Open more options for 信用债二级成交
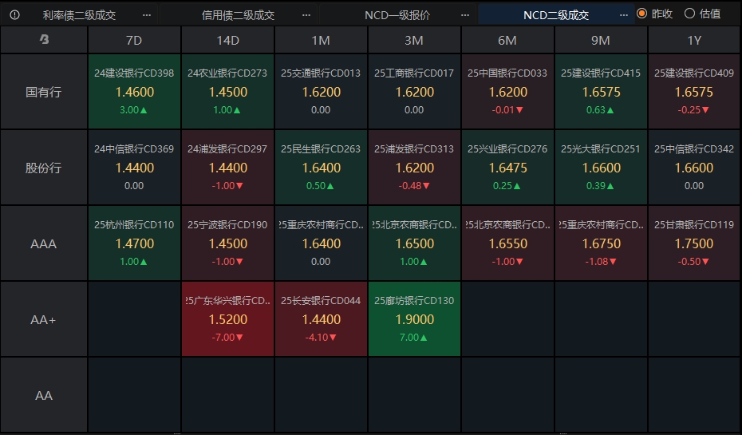This screenshot has height=435, width=742. tap(306, 15)
